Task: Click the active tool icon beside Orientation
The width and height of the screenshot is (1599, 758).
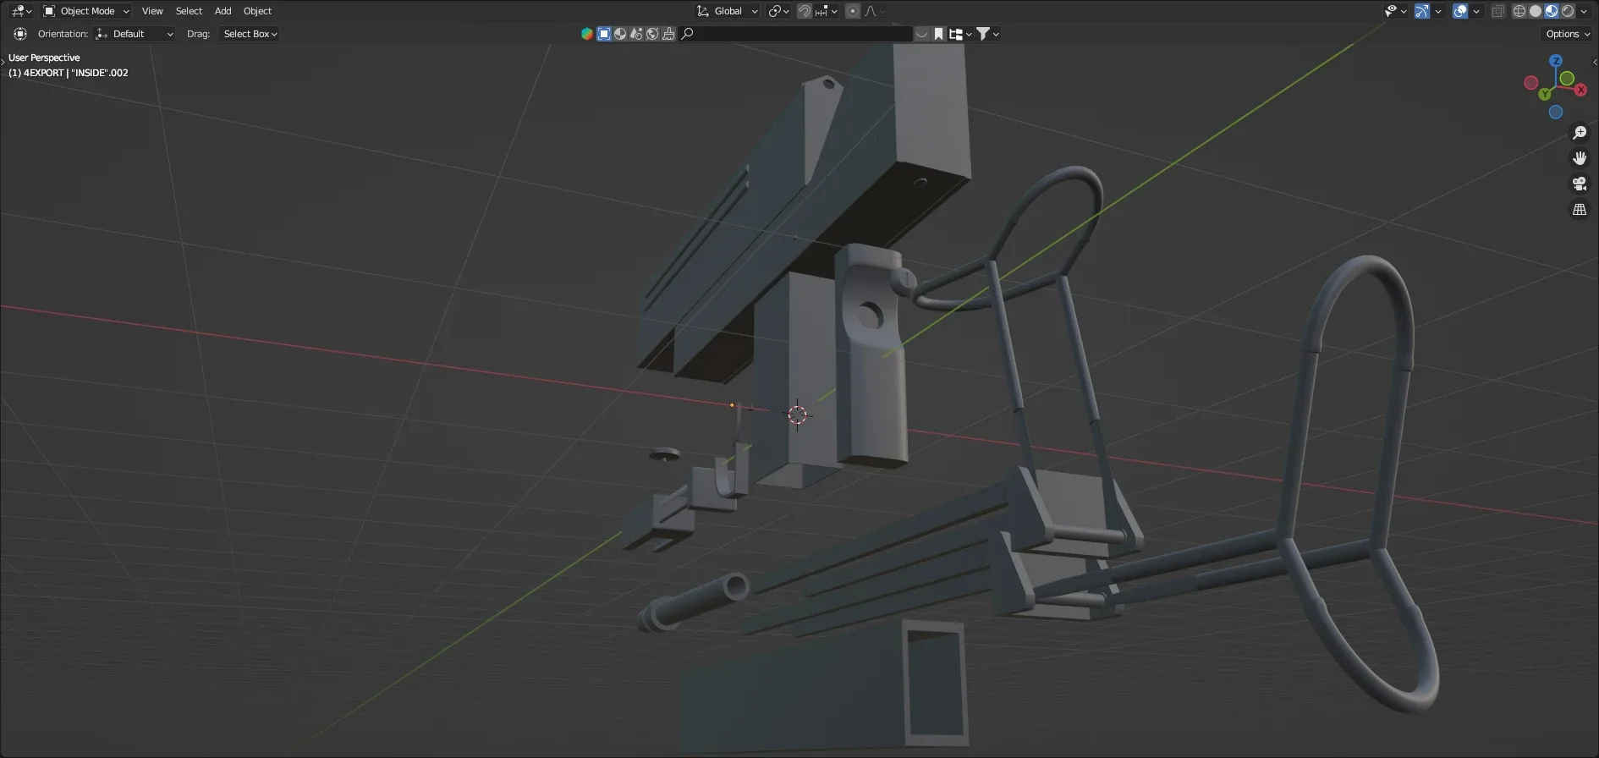Action: [20, 34]
